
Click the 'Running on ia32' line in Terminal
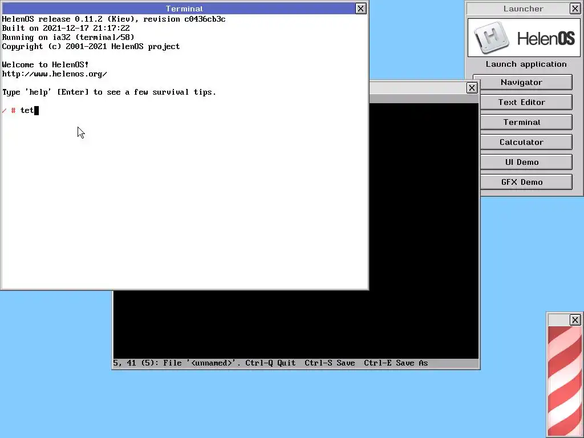[68, 37]
